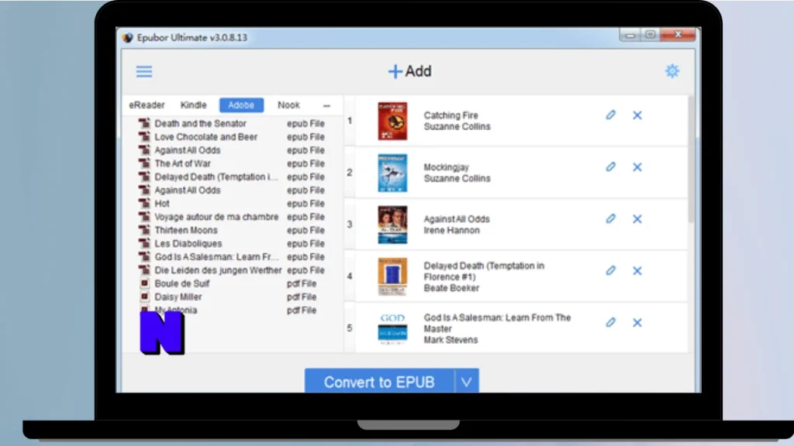Click Convert to EPUB
The height and width of the screenshot is (446, 794).
pos(379,382)
